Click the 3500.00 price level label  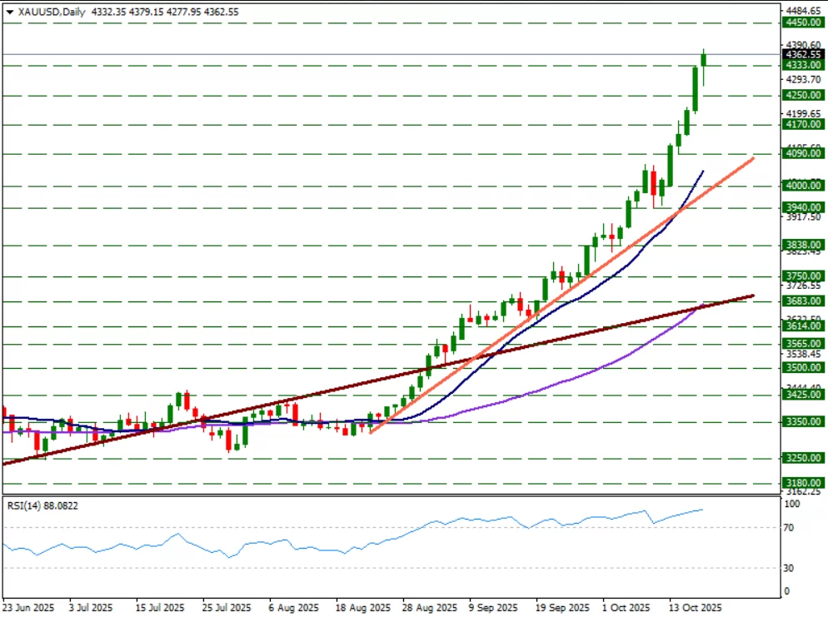coord(803,367)
